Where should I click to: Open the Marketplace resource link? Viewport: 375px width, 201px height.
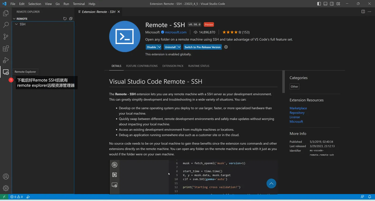point(298,108)
